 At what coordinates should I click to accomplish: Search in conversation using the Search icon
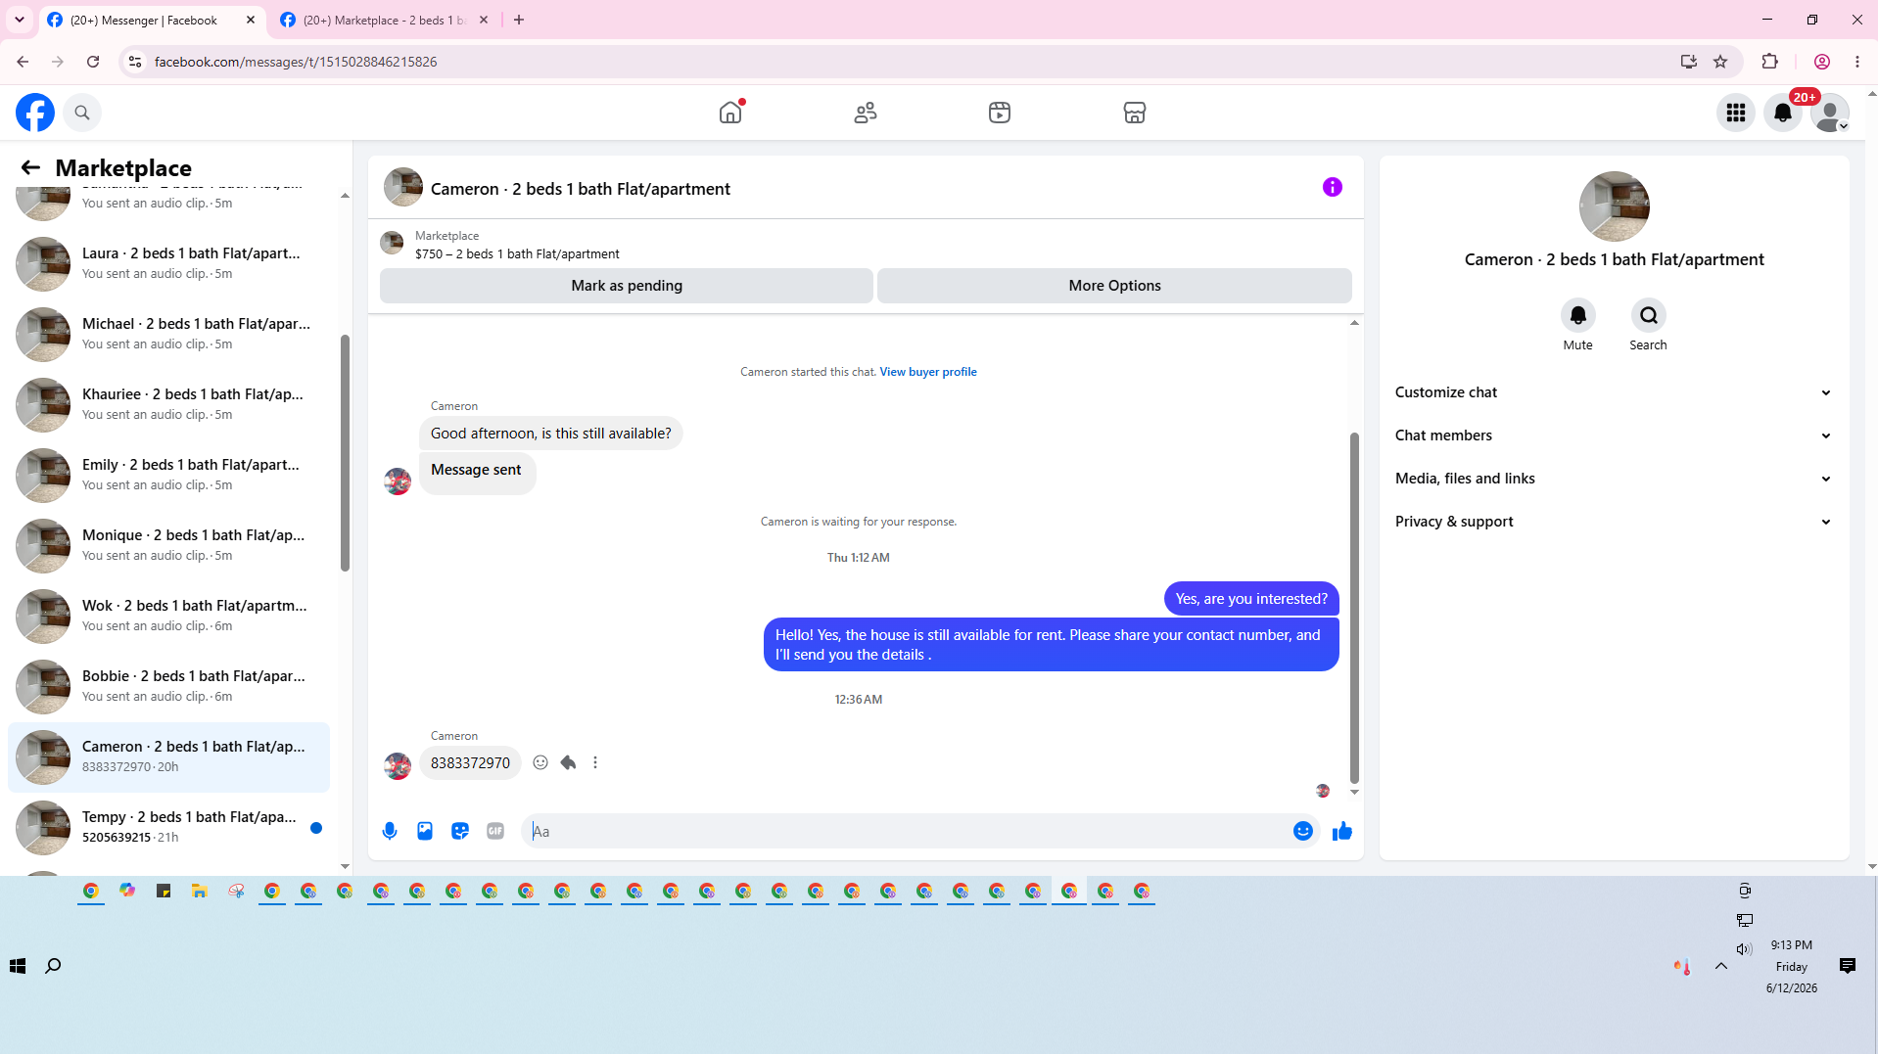[1649, 315]
